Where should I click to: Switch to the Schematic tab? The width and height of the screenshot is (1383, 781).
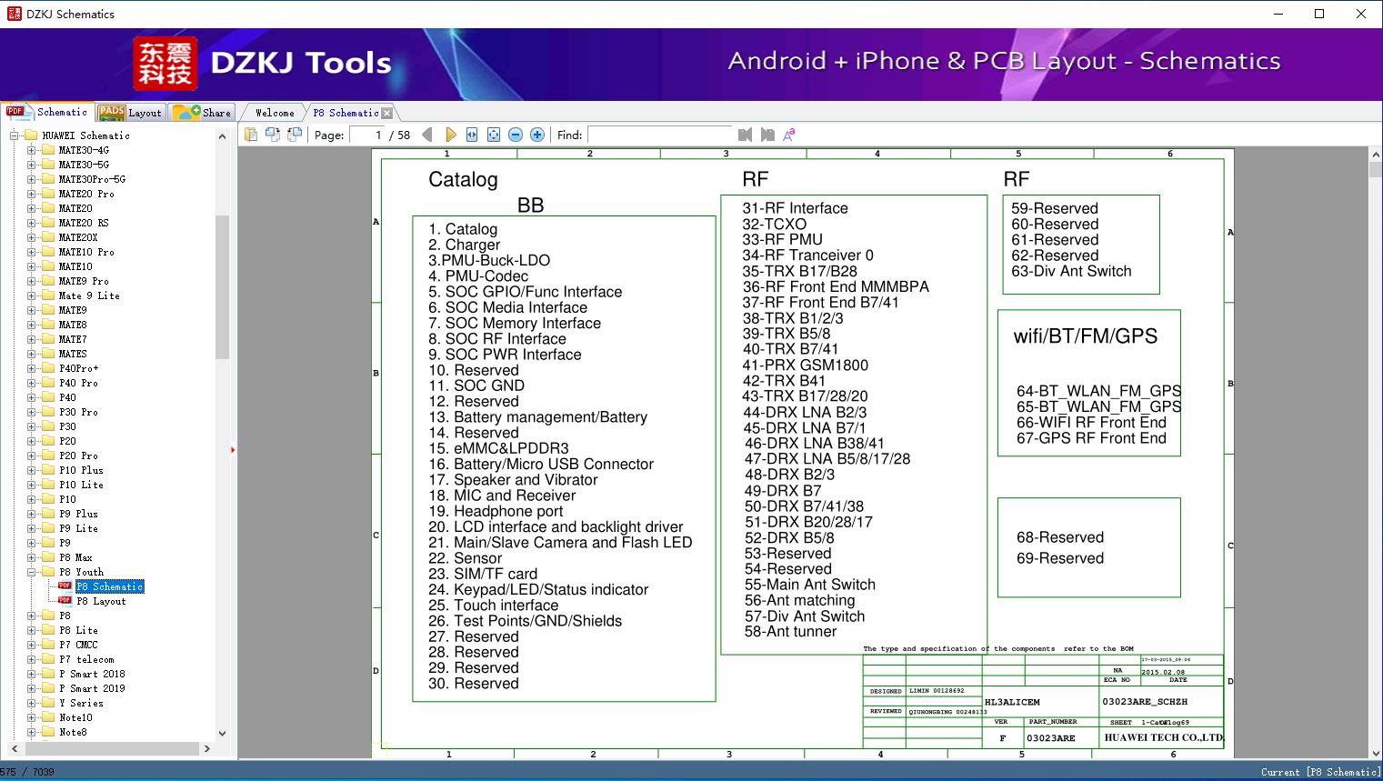pos(47,112)
